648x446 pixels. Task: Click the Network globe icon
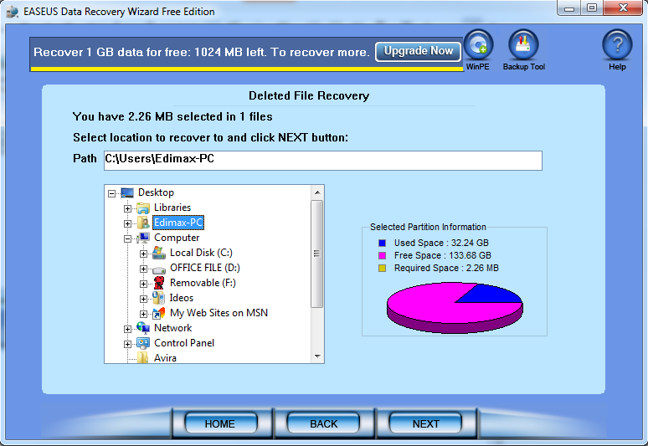tap(143, 328)
